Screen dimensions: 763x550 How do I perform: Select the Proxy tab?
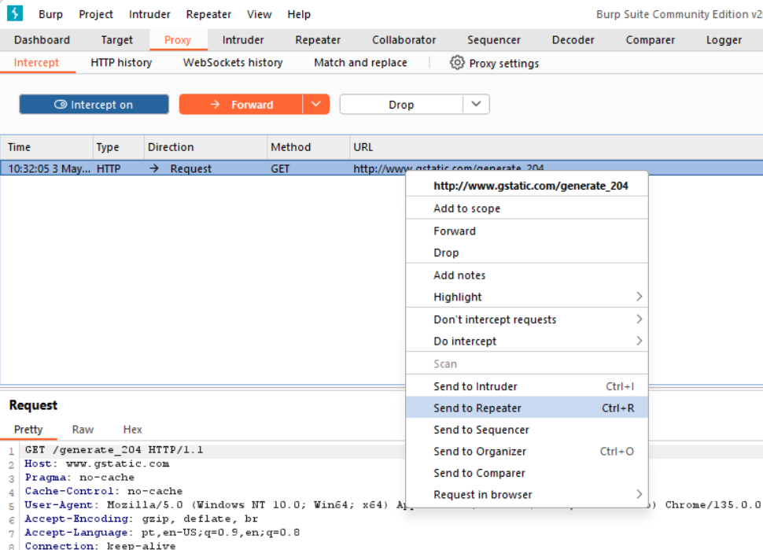(178, 40)
